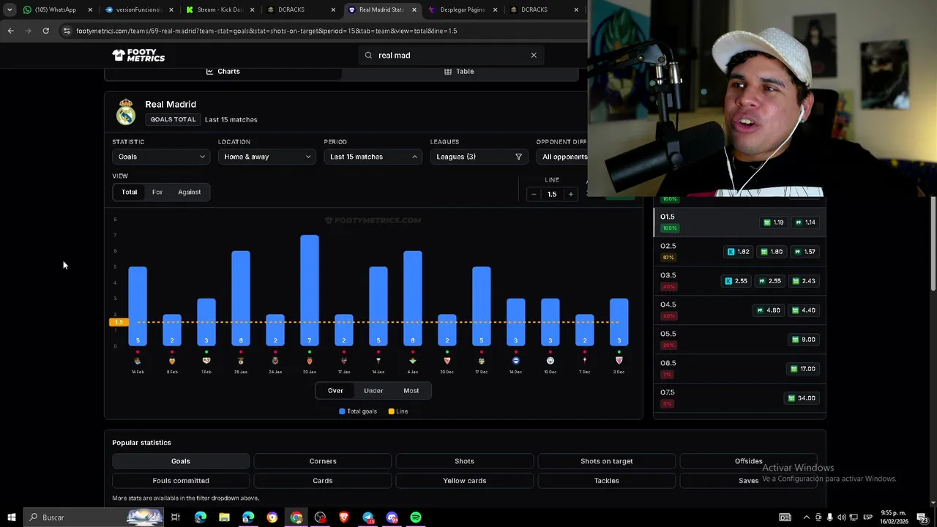Click the opponent crest under 14 Dec
937x527 pixels.
pos(516,361)
